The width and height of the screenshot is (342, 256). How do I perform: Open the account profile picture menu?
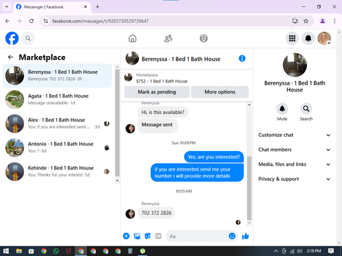click(x=324, y=38)
